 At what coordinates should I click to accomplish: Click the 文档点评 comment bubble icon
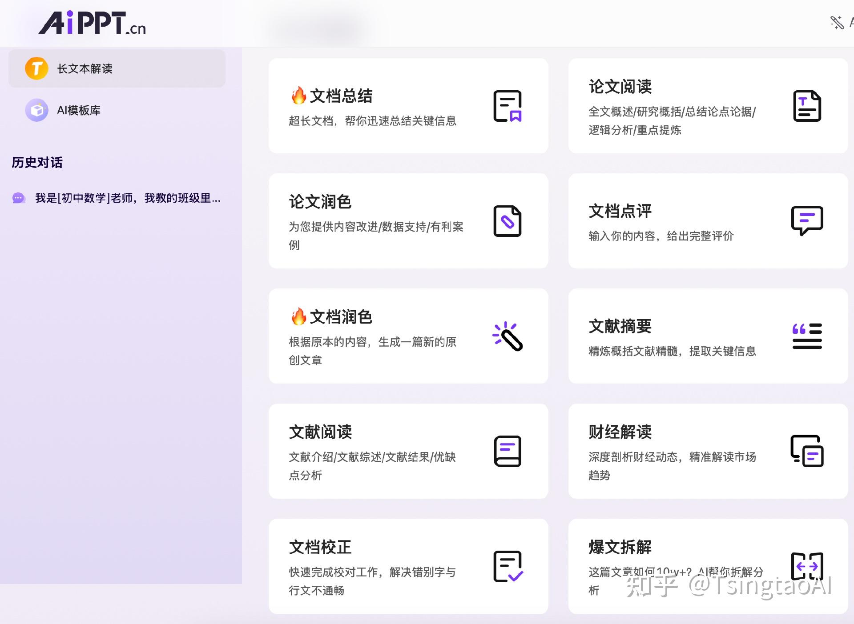[807, 221]
